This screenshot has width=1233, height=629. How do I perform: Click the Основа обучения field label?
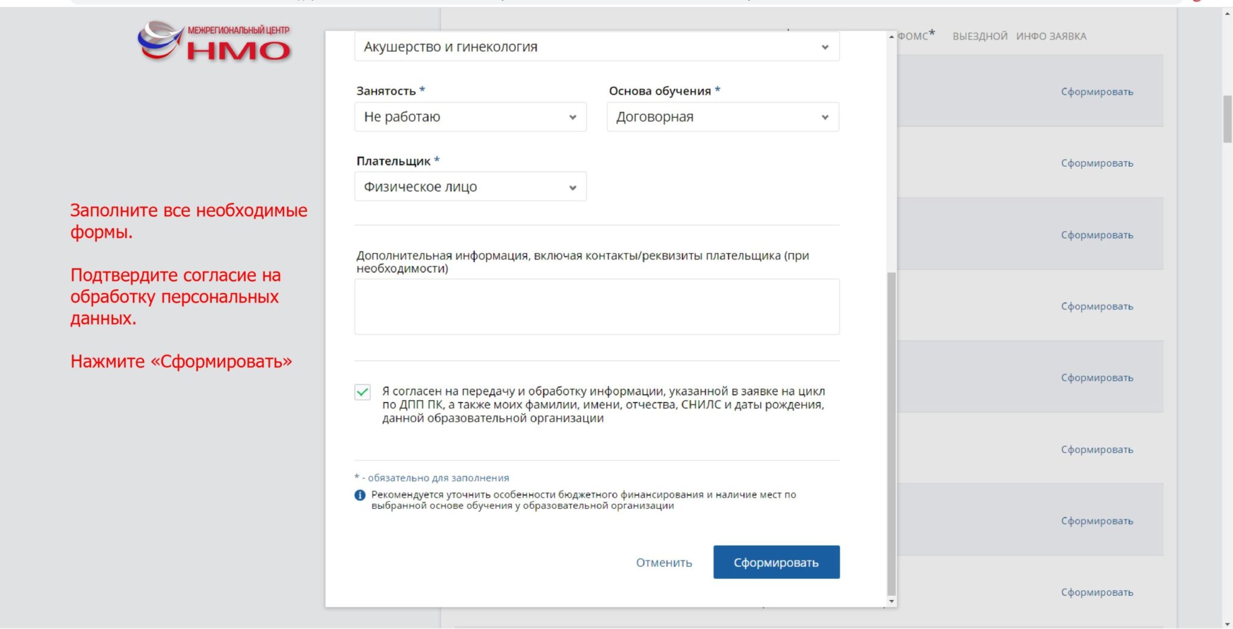665,91
